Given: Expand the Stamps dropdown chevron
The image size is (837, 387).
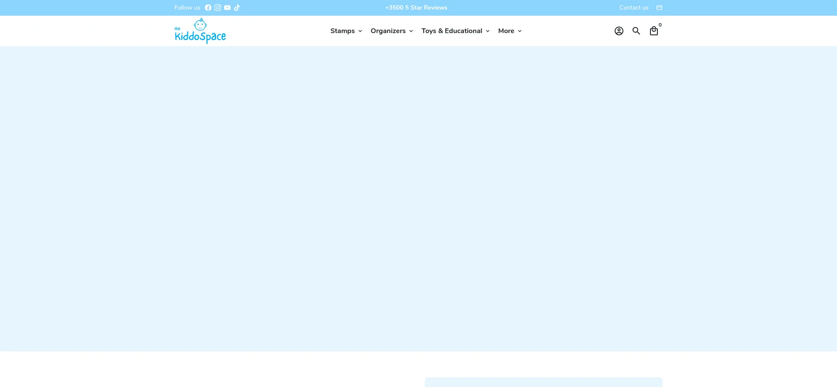Looking at the screenshot, I should (360, 31).
